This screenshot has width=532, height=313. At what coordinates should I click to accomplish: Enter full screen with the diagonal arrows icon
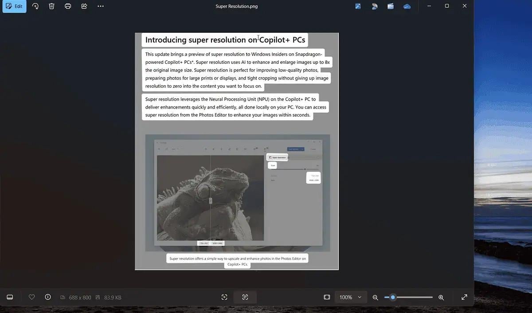pos(464,297)
